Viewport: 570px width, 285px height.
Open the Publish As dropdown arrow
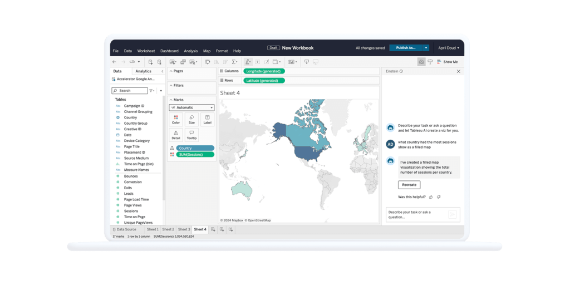[x=426, y=48]
